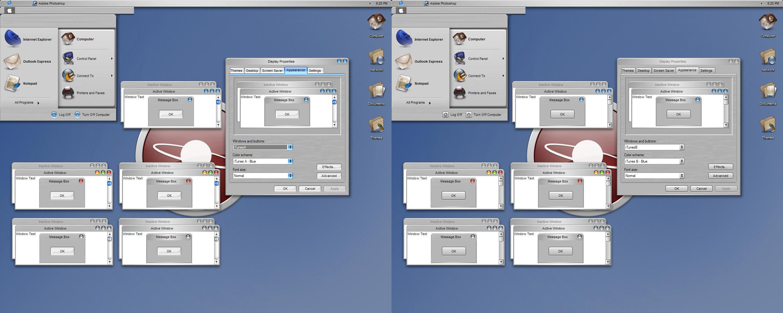The height and width of the screenshot is (313, 783).
Task: Click All Programs in the left-hand Start menu
Action: click(27, 103)
